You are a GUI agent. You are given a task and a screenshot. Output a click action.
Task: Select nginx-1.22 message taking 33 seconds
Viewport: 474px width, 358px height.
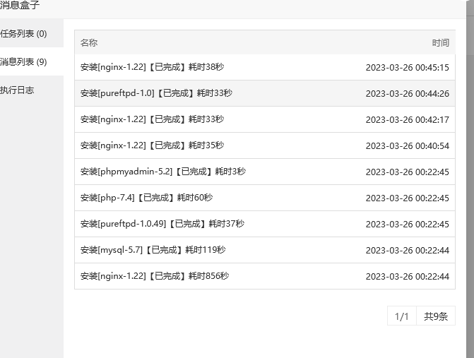tap(152, 119)
